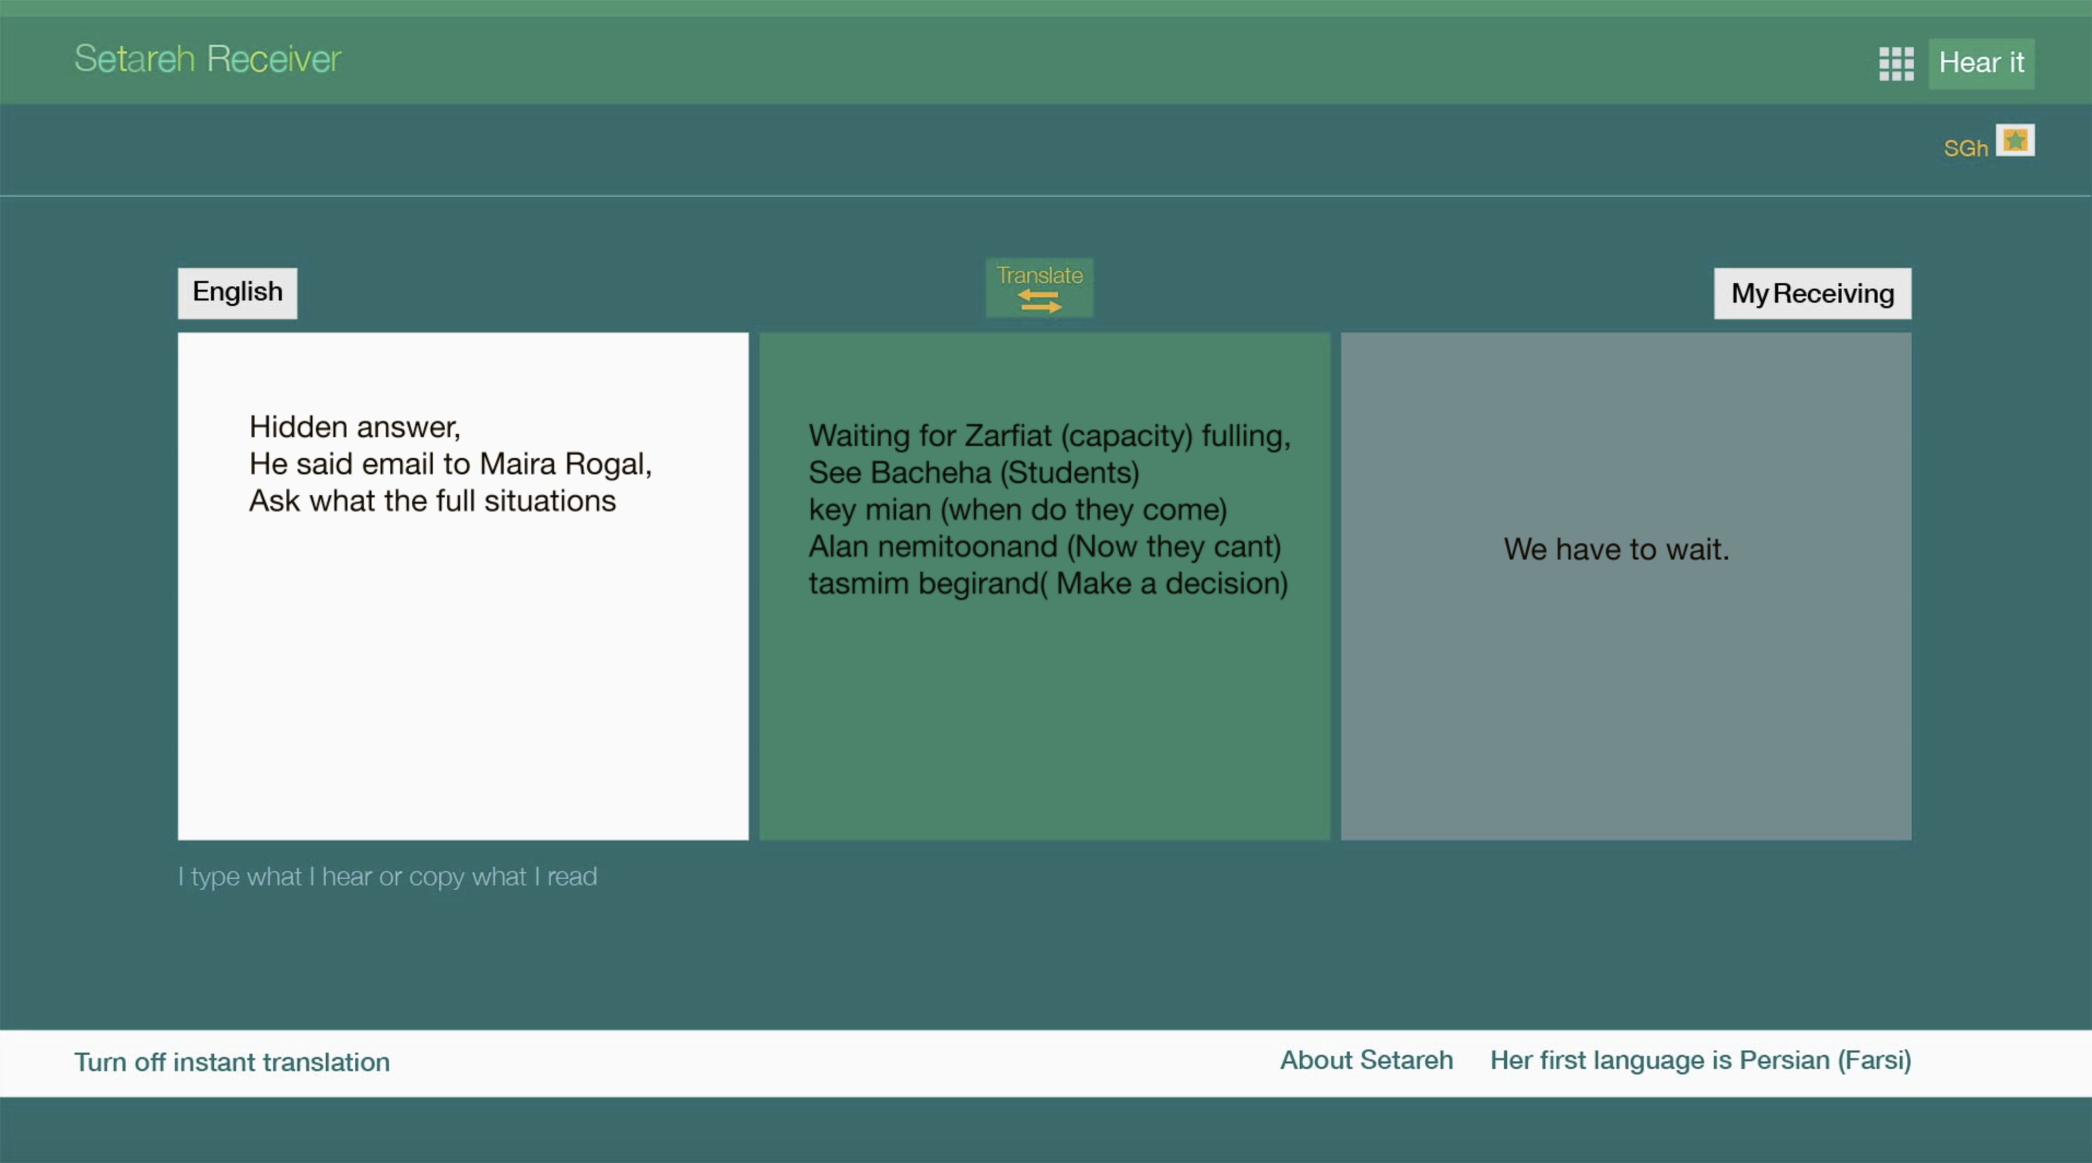Click the 'Hidden answer,' line

[355, 427]
